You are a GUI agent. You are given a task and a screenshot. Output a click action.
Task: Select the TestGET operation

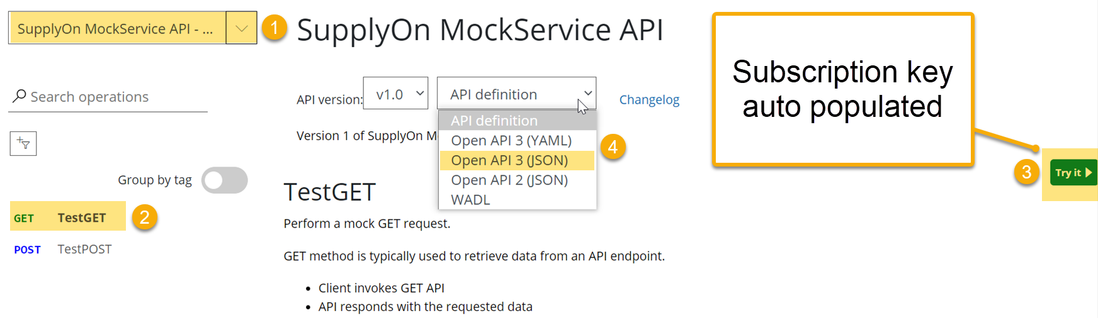81,217
